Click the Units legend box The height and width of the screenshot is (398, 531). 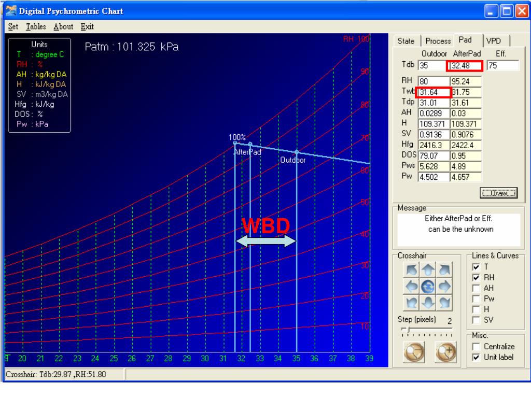[39, 85]
